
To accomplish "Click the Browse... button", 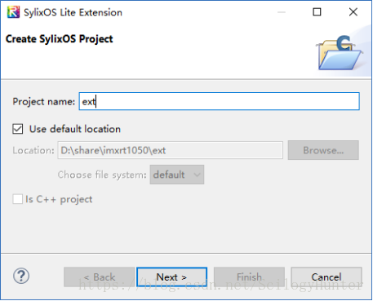I will pos(323,150).
